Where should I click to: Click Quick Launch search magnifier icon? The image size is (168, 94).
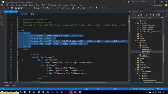coord(154,2)
